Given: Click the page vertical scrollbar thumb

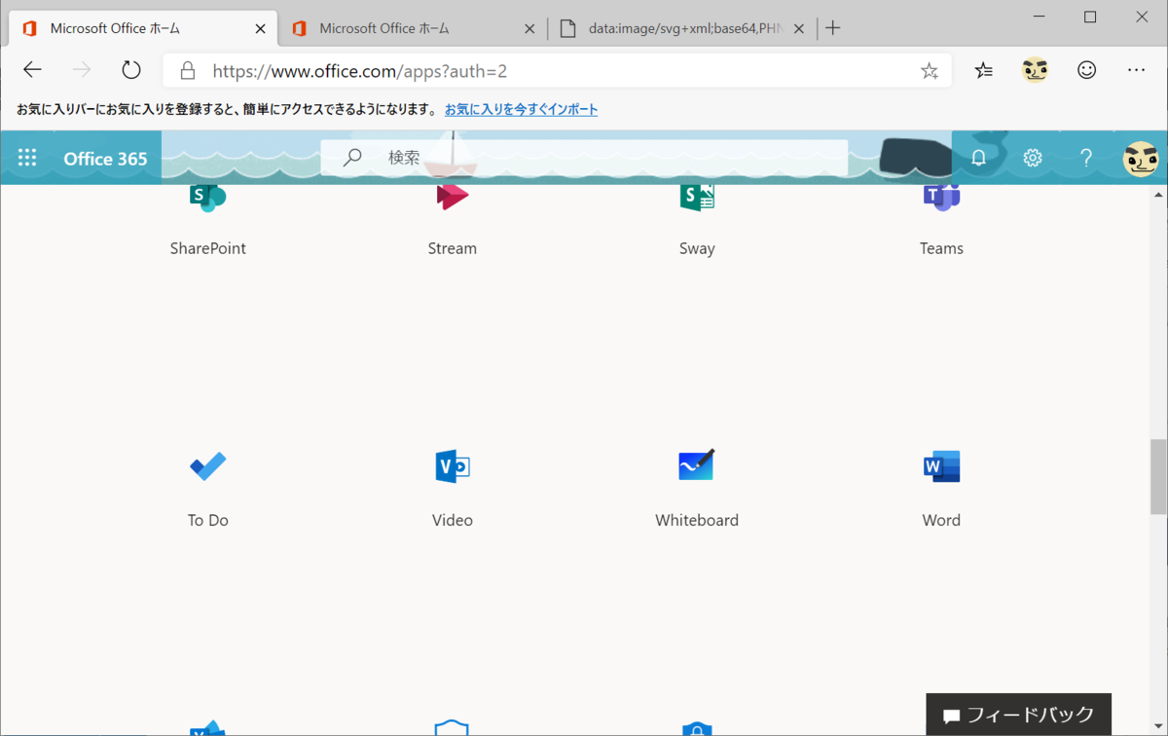Looking at the screenshot, I should pos(1158,476).
